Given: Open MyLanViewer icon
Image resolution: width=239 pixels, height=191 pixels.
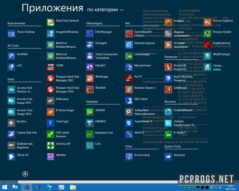Looking at the screenshot, I should 129,67.
